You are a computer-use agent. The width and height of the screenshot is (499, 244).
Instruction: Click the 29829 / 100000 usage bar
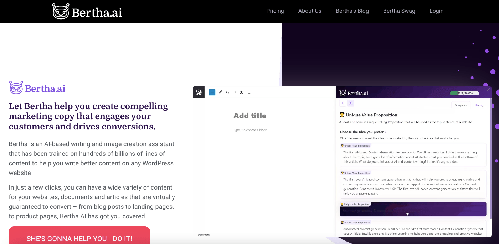point(464,93)
